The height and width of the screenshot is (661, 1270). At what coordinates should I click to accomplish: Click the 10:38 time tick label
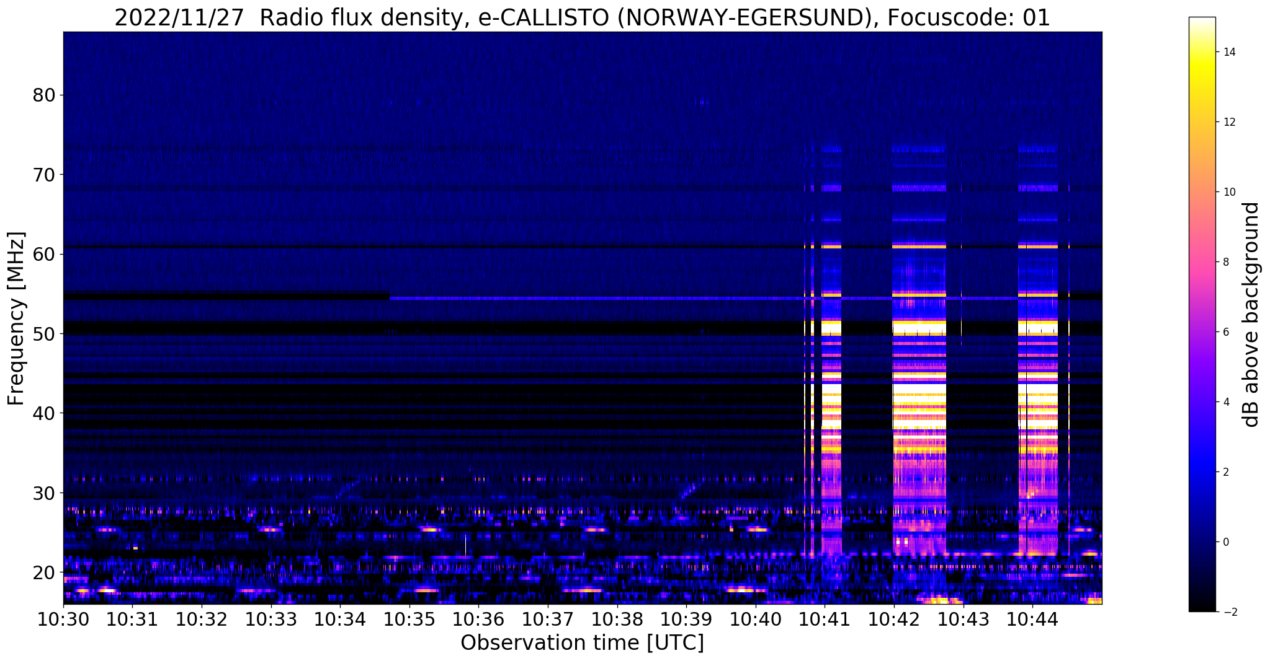click(617, 619)
